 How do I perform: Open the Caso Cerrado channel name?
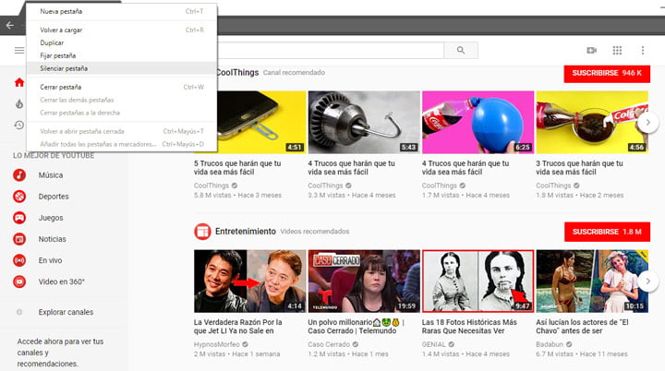pos(329,344)
